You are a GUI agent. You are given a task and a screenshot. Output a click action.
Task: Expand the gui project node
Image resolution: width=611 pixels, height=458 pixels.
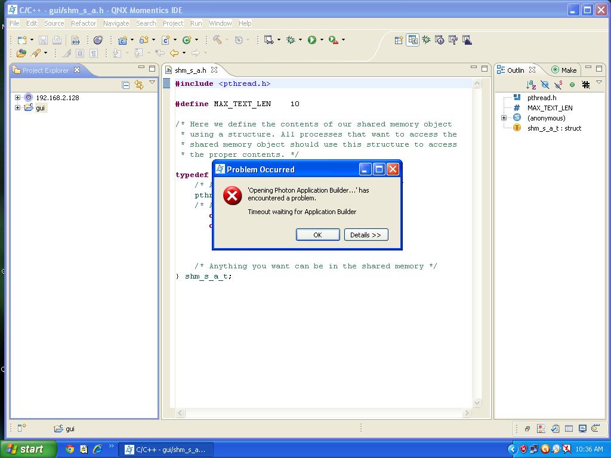tap(18, 108)
